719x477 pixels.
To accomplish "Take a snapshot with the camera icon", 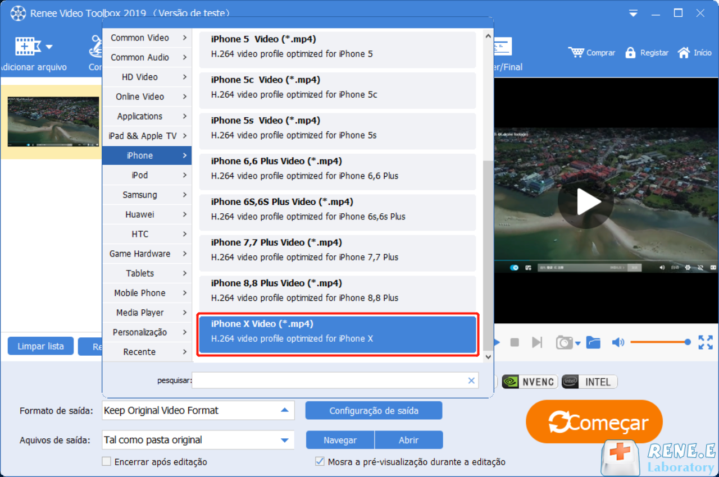I will tap(565, 342).
